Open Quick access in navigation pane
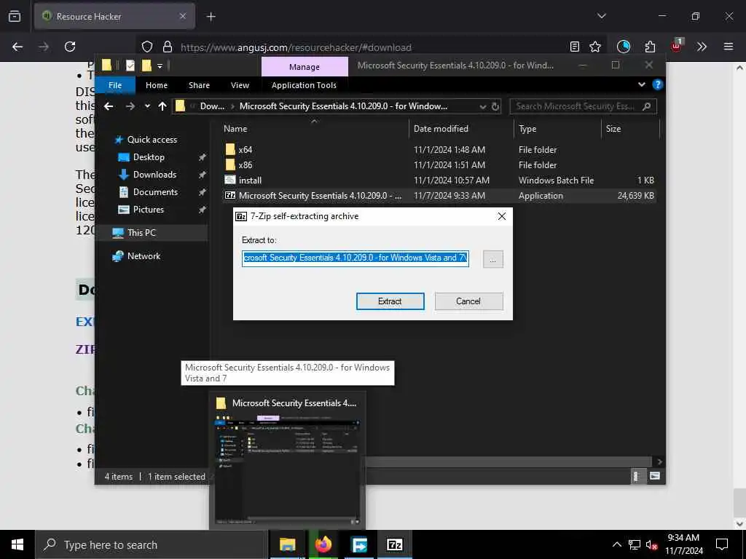The width and height of the screenshot is (746, 559). tap(152, 140)
